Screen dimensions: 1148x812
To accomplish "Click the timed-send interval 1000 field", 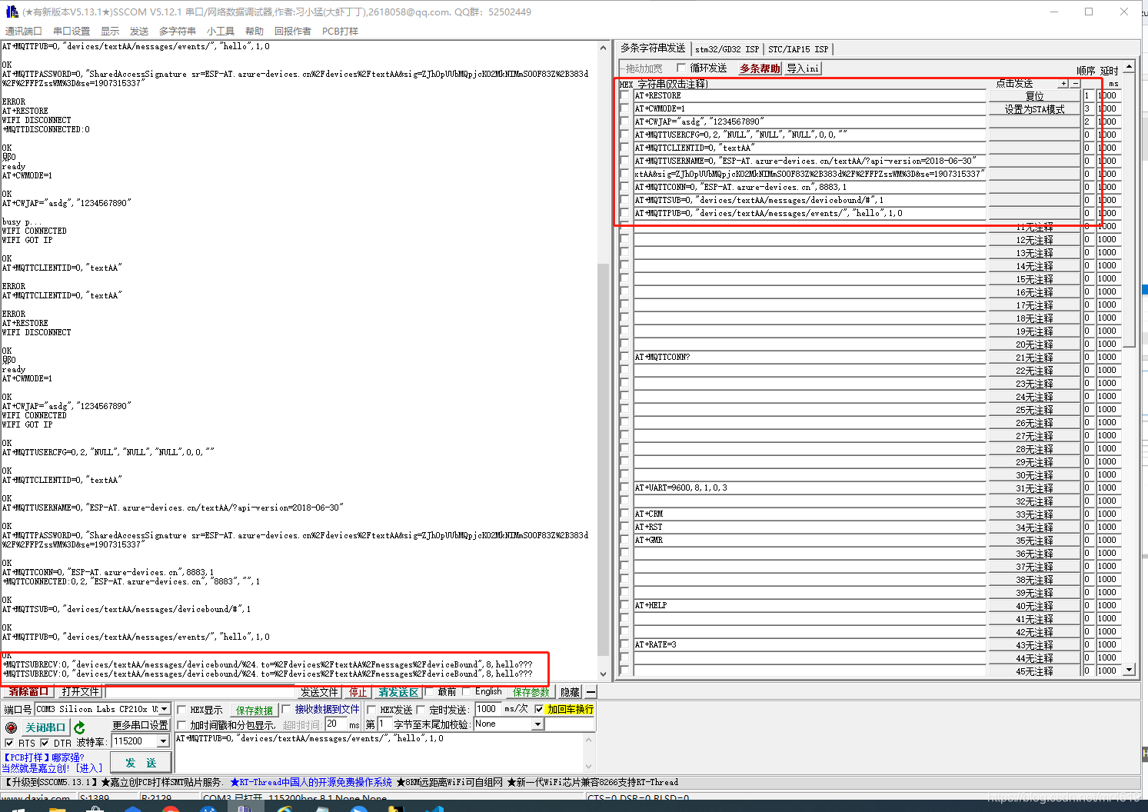I will coord(487,709).
